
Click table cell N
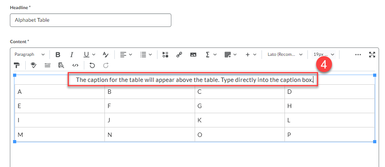coord(150,134)
